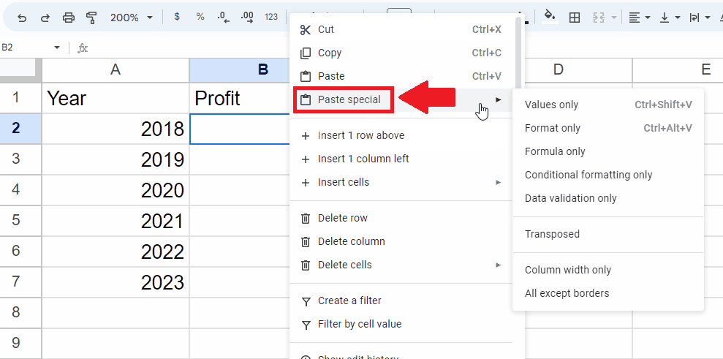The width and height of the screenshot is (723, 359).
Task: Select the Paint format roller icon
Action: 91,18
